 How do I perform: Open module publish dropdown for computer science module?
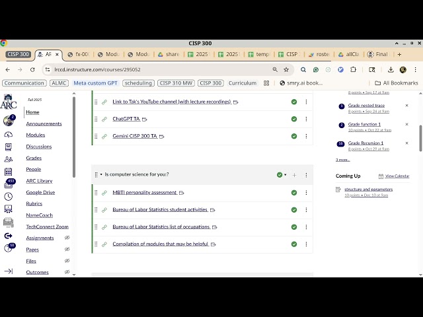coord(282,175)
